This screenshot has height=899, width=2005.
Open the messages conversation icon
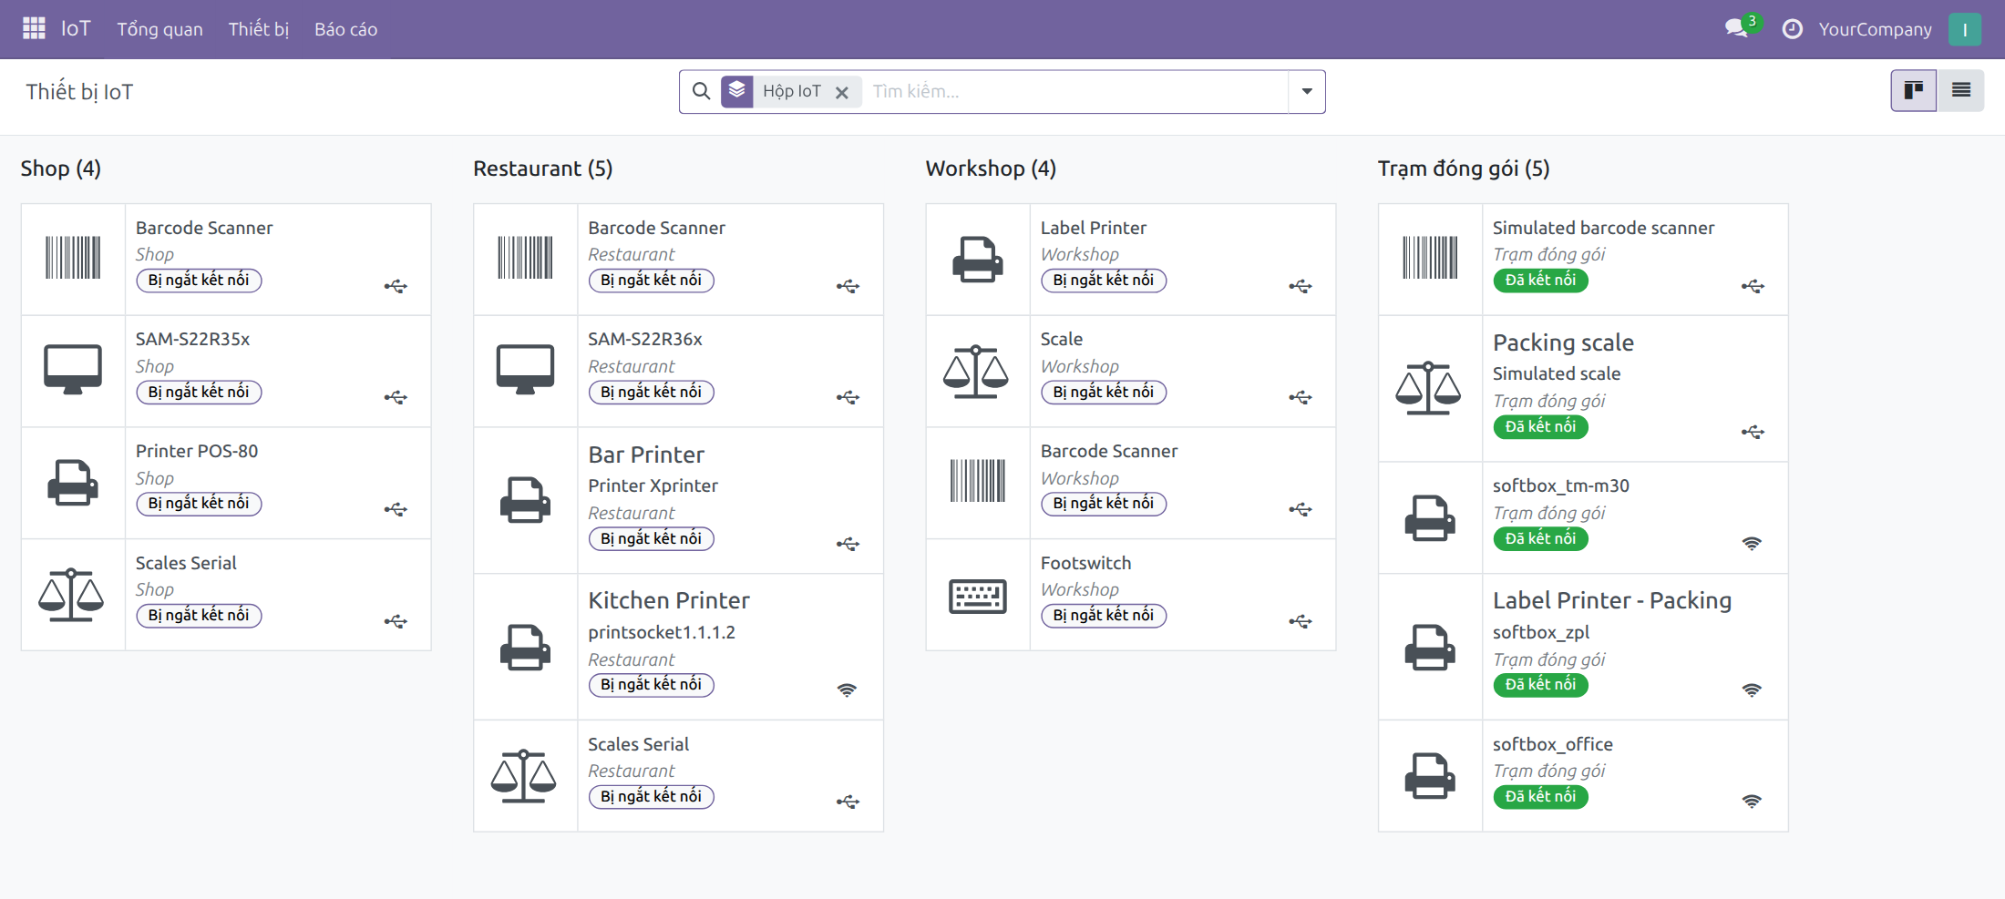click(1737, 28)
